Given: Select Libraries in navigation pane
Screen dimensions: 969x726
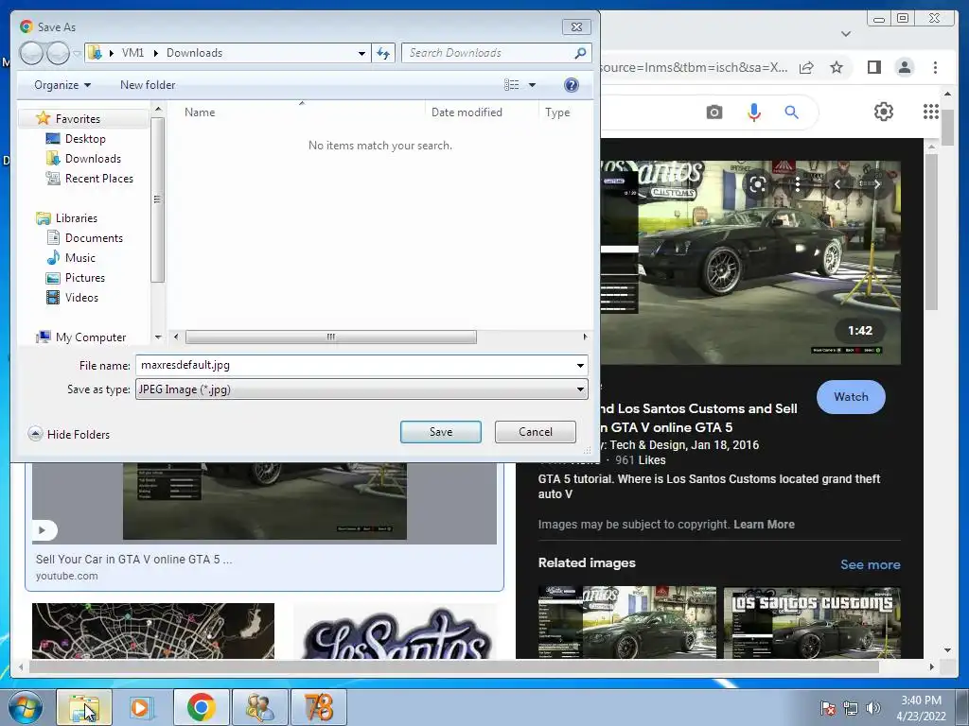Looking at the screenshot, I should (76, 218).
